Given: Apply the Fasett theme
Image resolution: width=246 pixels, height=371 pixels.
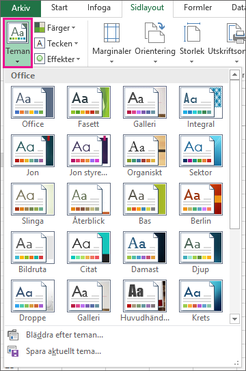Looking at the screenshot, I should pos(89,107).
